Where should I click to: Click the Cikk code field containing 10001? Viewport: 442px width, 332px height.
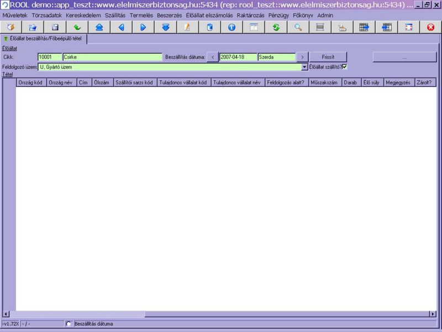(49, 57)
